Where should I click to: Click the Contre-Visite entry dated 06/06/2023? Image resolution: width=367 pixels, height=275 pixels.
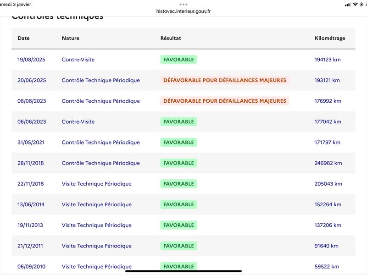pyautogui.click(x=78, y=122)
